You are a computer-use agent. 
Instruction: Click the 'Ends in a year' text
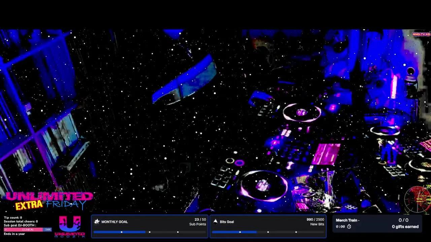click(14, 234)
